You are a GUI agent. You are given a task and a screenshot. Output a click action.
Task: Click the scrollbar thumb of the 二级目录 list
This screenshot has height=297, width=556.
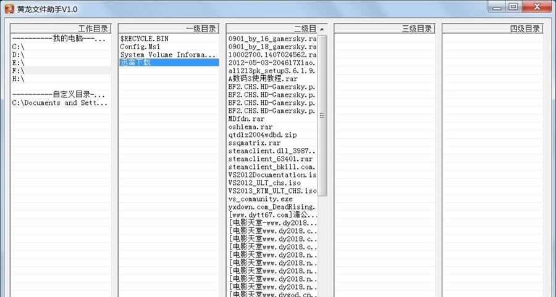pos(322,115)
